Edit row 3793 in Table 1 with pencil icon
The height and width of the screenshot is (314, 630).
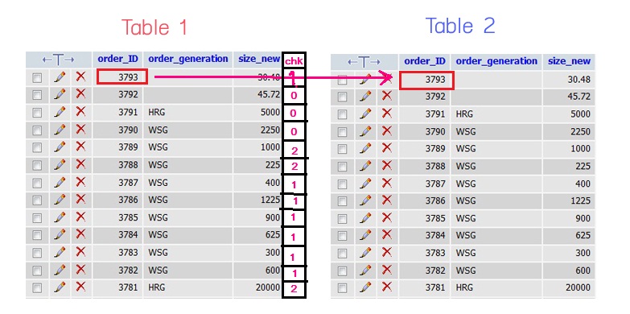click(60, 76)
